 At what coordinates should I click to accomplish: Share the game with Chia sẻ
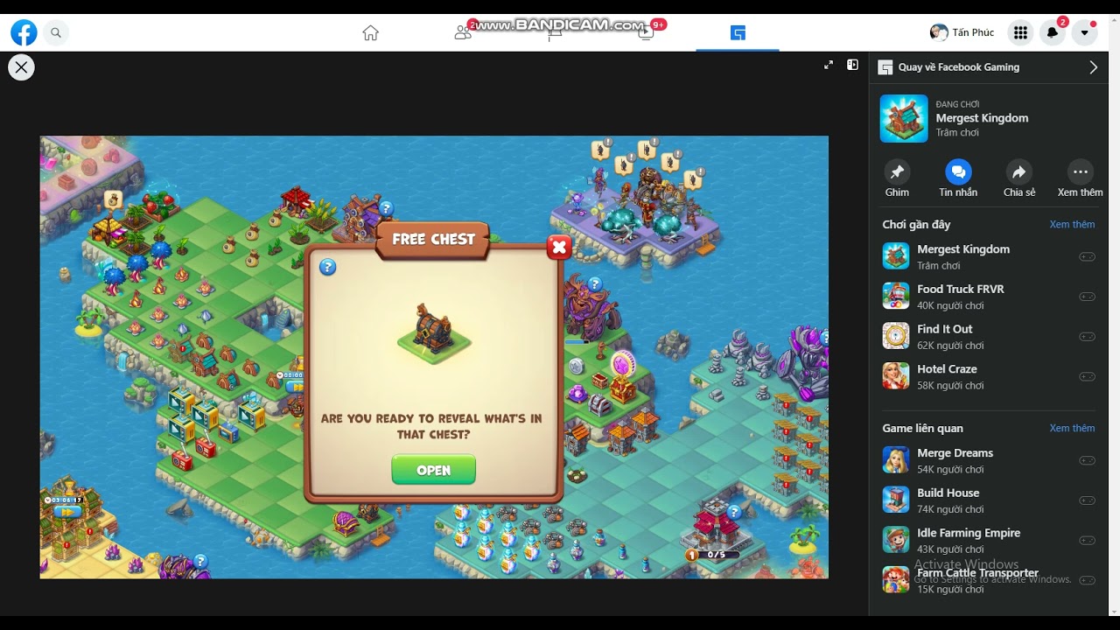click(1019, 171)
